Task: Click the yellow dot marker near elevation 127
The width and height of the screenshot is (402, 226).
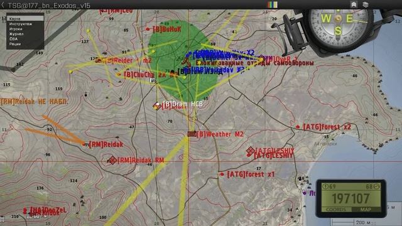Action: coord(88,31)
